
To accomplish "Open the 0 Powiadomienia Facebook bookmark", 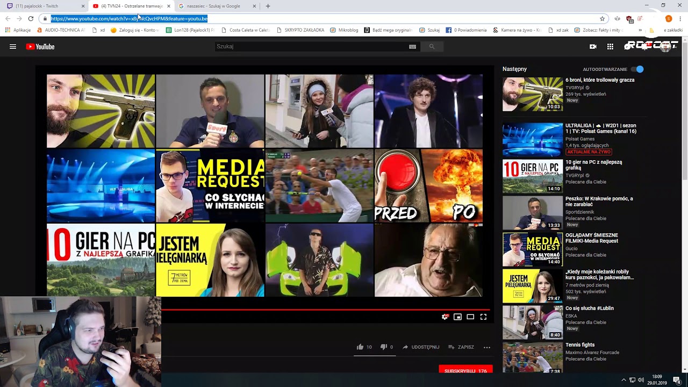I will click(467, 30).
